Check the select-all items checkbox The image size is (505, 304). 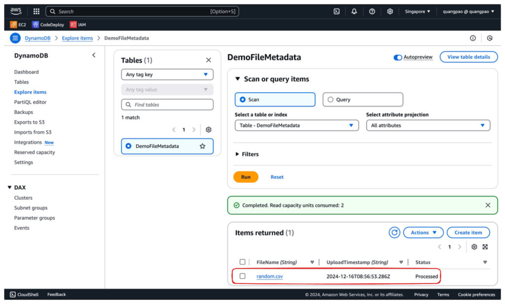click(243, 262)
